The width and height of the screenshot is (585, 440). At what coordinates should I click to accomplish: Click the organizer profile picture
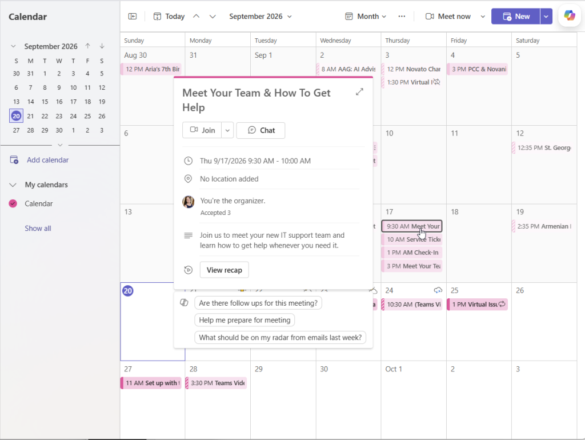(189, 202)
